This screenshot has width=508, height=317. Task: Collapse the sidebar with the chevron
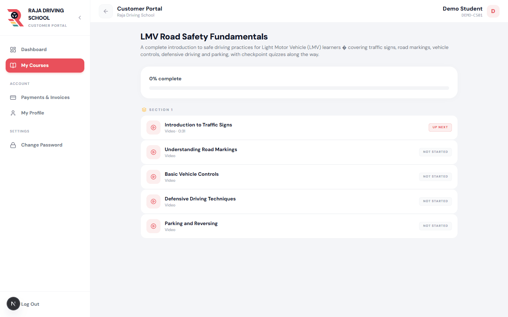tap(80, 18)
